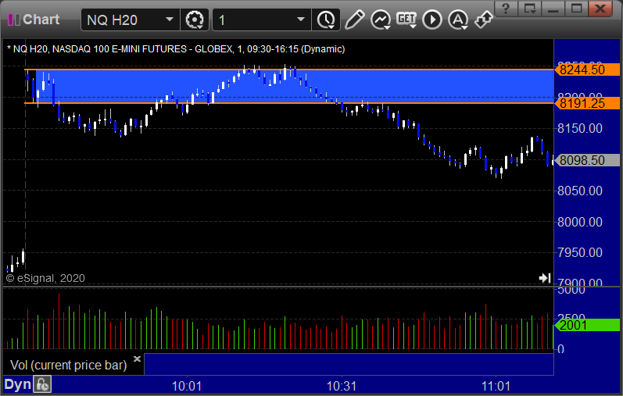Viewport: 623px width, 396px height.
Task: Open the studies chart-line icon
Action: (380, 20)
